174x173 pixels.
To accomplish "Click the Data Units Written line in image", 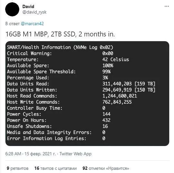I will 81,90.
